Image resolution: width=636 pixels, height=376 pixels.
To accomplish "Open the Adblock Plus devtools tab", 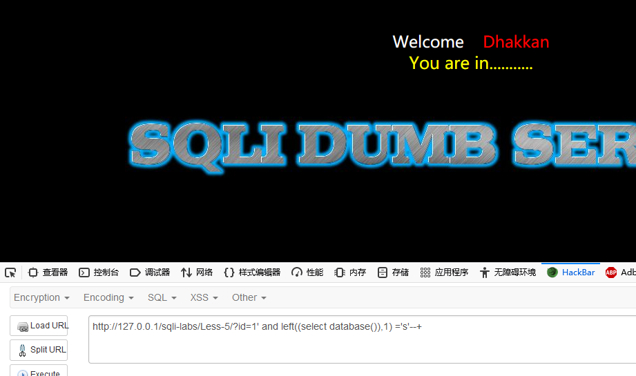I will 620,273.
